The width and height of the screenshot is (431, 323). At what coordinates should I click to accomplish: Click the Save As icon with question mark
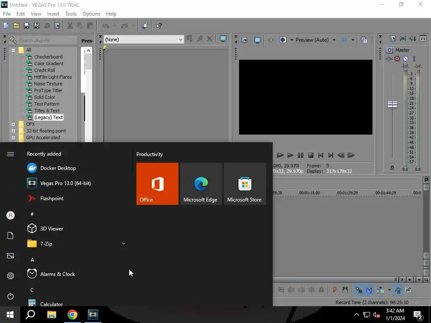pyautogui.click(x=37, y=26)
